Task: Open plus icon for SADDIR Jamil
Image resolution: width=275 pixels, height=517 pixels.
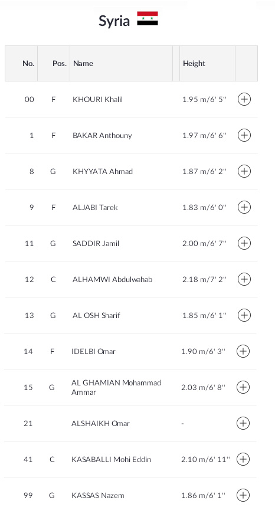Action: (x=244, y=243)
